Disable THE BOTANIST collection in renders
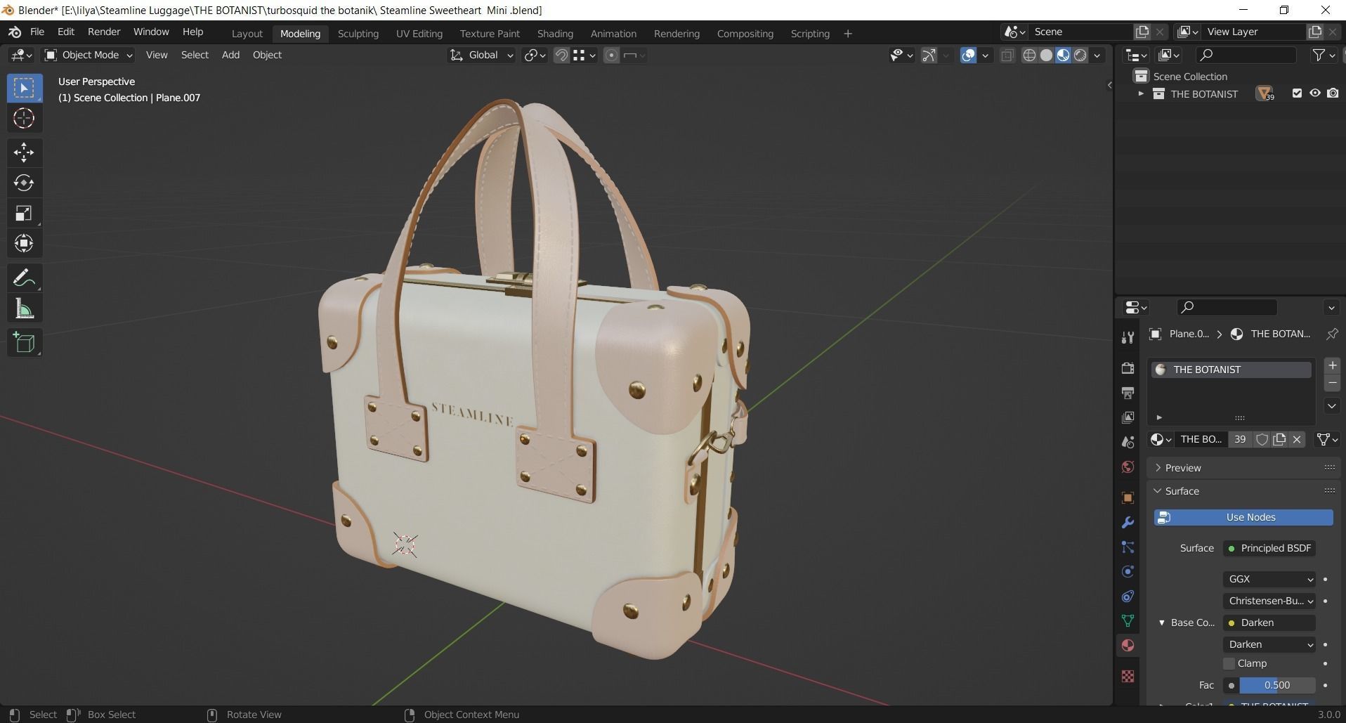The width and height of the screenshot is (1346, 723). pyautogui.click(x=1333, y=93)
